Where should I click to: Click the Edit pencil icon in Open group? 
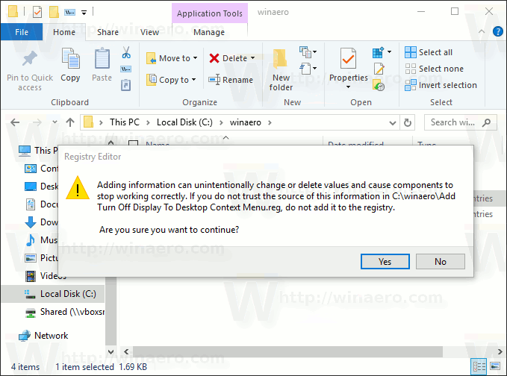[379, 69]
